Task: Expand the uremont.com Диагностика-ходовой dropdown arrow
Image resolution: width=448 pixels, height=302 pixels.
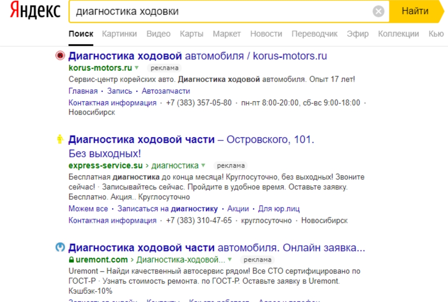Action: pyautogui.click(x=230, y=260)
